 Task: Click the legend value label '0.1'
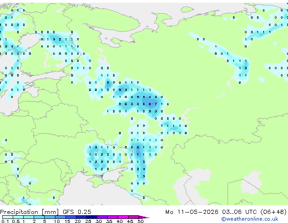pos(5,221)
